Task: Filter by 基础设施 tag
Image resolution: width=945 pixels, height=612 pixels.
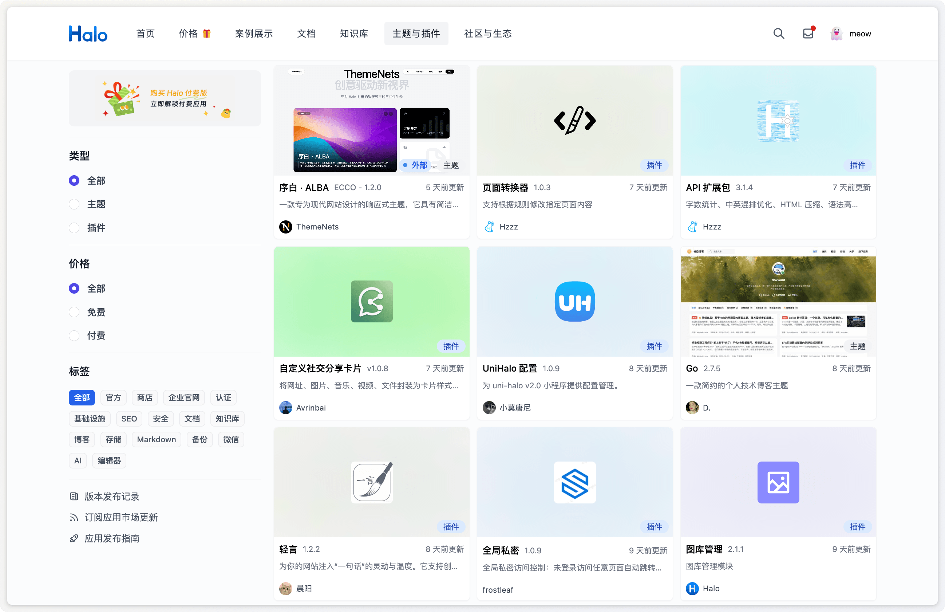Action: (x=90, y=419)
